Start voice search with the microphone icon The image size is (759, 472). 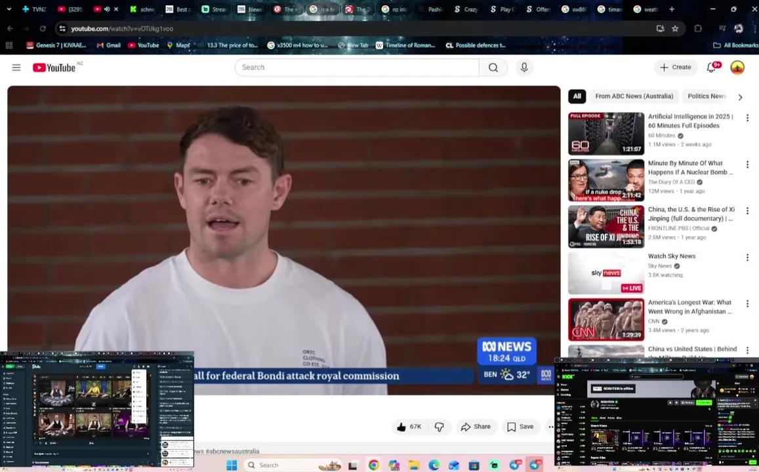(524, 68)
